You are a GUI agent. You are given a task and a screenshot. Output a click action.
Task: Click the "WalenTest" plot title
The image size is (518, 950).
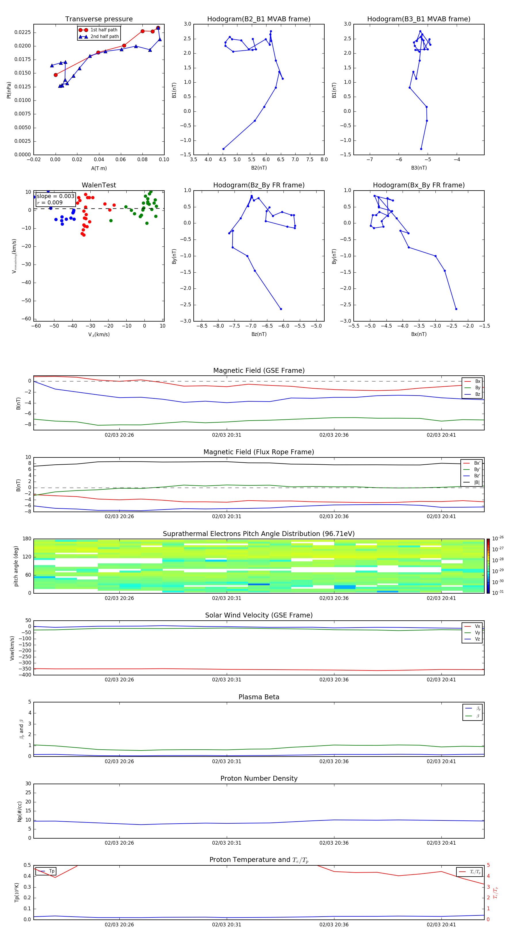click(x=99, y=185)
